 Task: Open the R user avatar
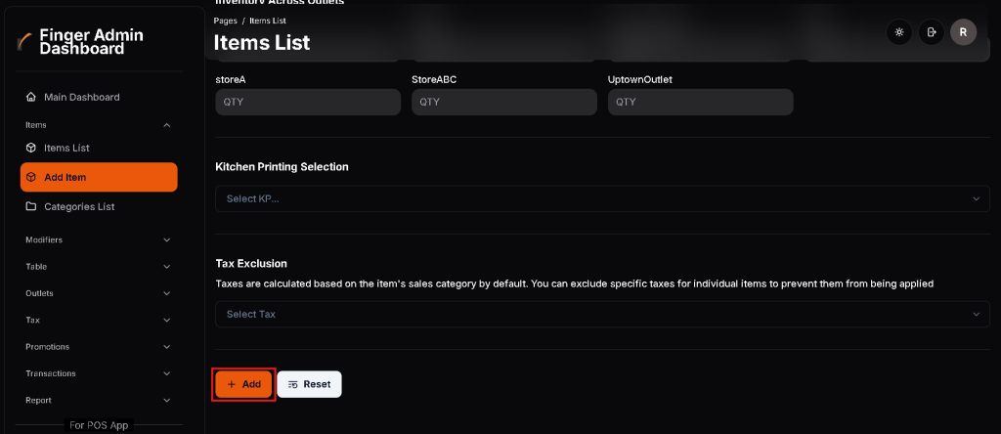[x=963, y=32]
